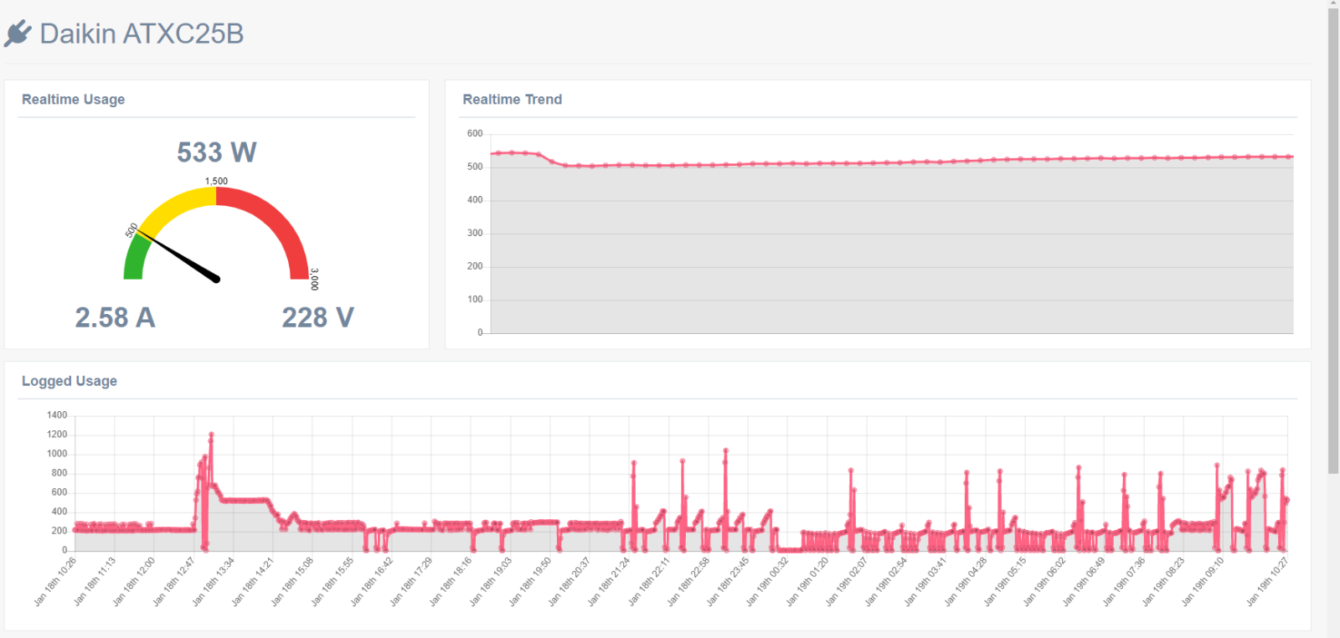This screenshot has width=1340, height=638.
Task: Click the 533 W power reading
Action: point(217,152)
